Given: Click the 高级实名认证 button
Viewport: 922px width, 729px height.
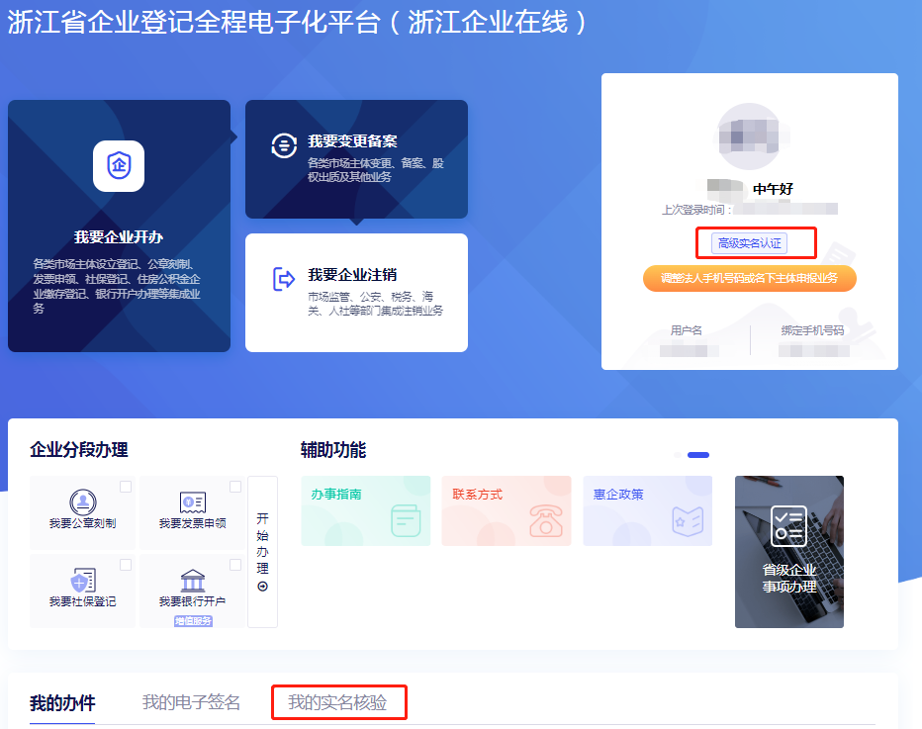Looking at the screenshot, I should point(750,243).
